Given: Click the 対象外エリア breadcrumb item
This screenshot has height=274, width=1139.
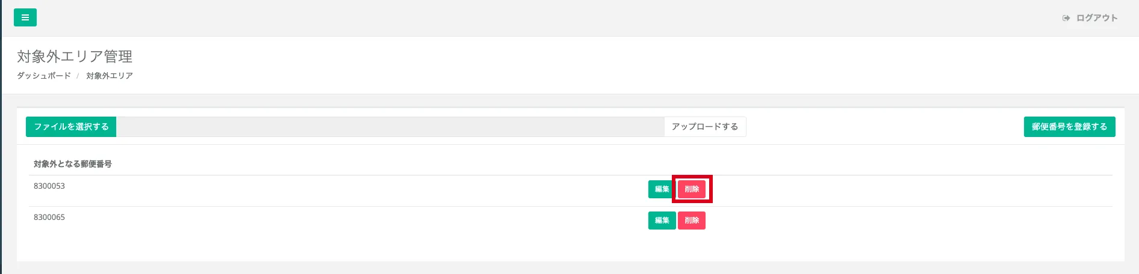Looking at the screenshot, I should [x=110, y=76].
